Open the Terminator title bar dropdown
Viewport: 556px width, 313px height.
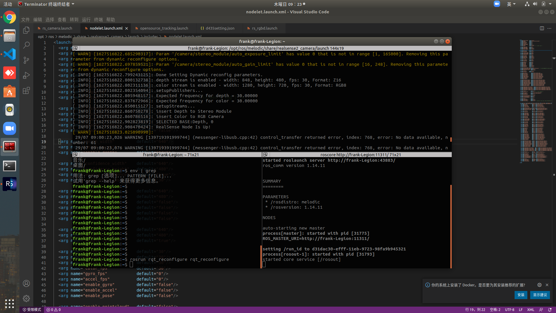point(73,4)
